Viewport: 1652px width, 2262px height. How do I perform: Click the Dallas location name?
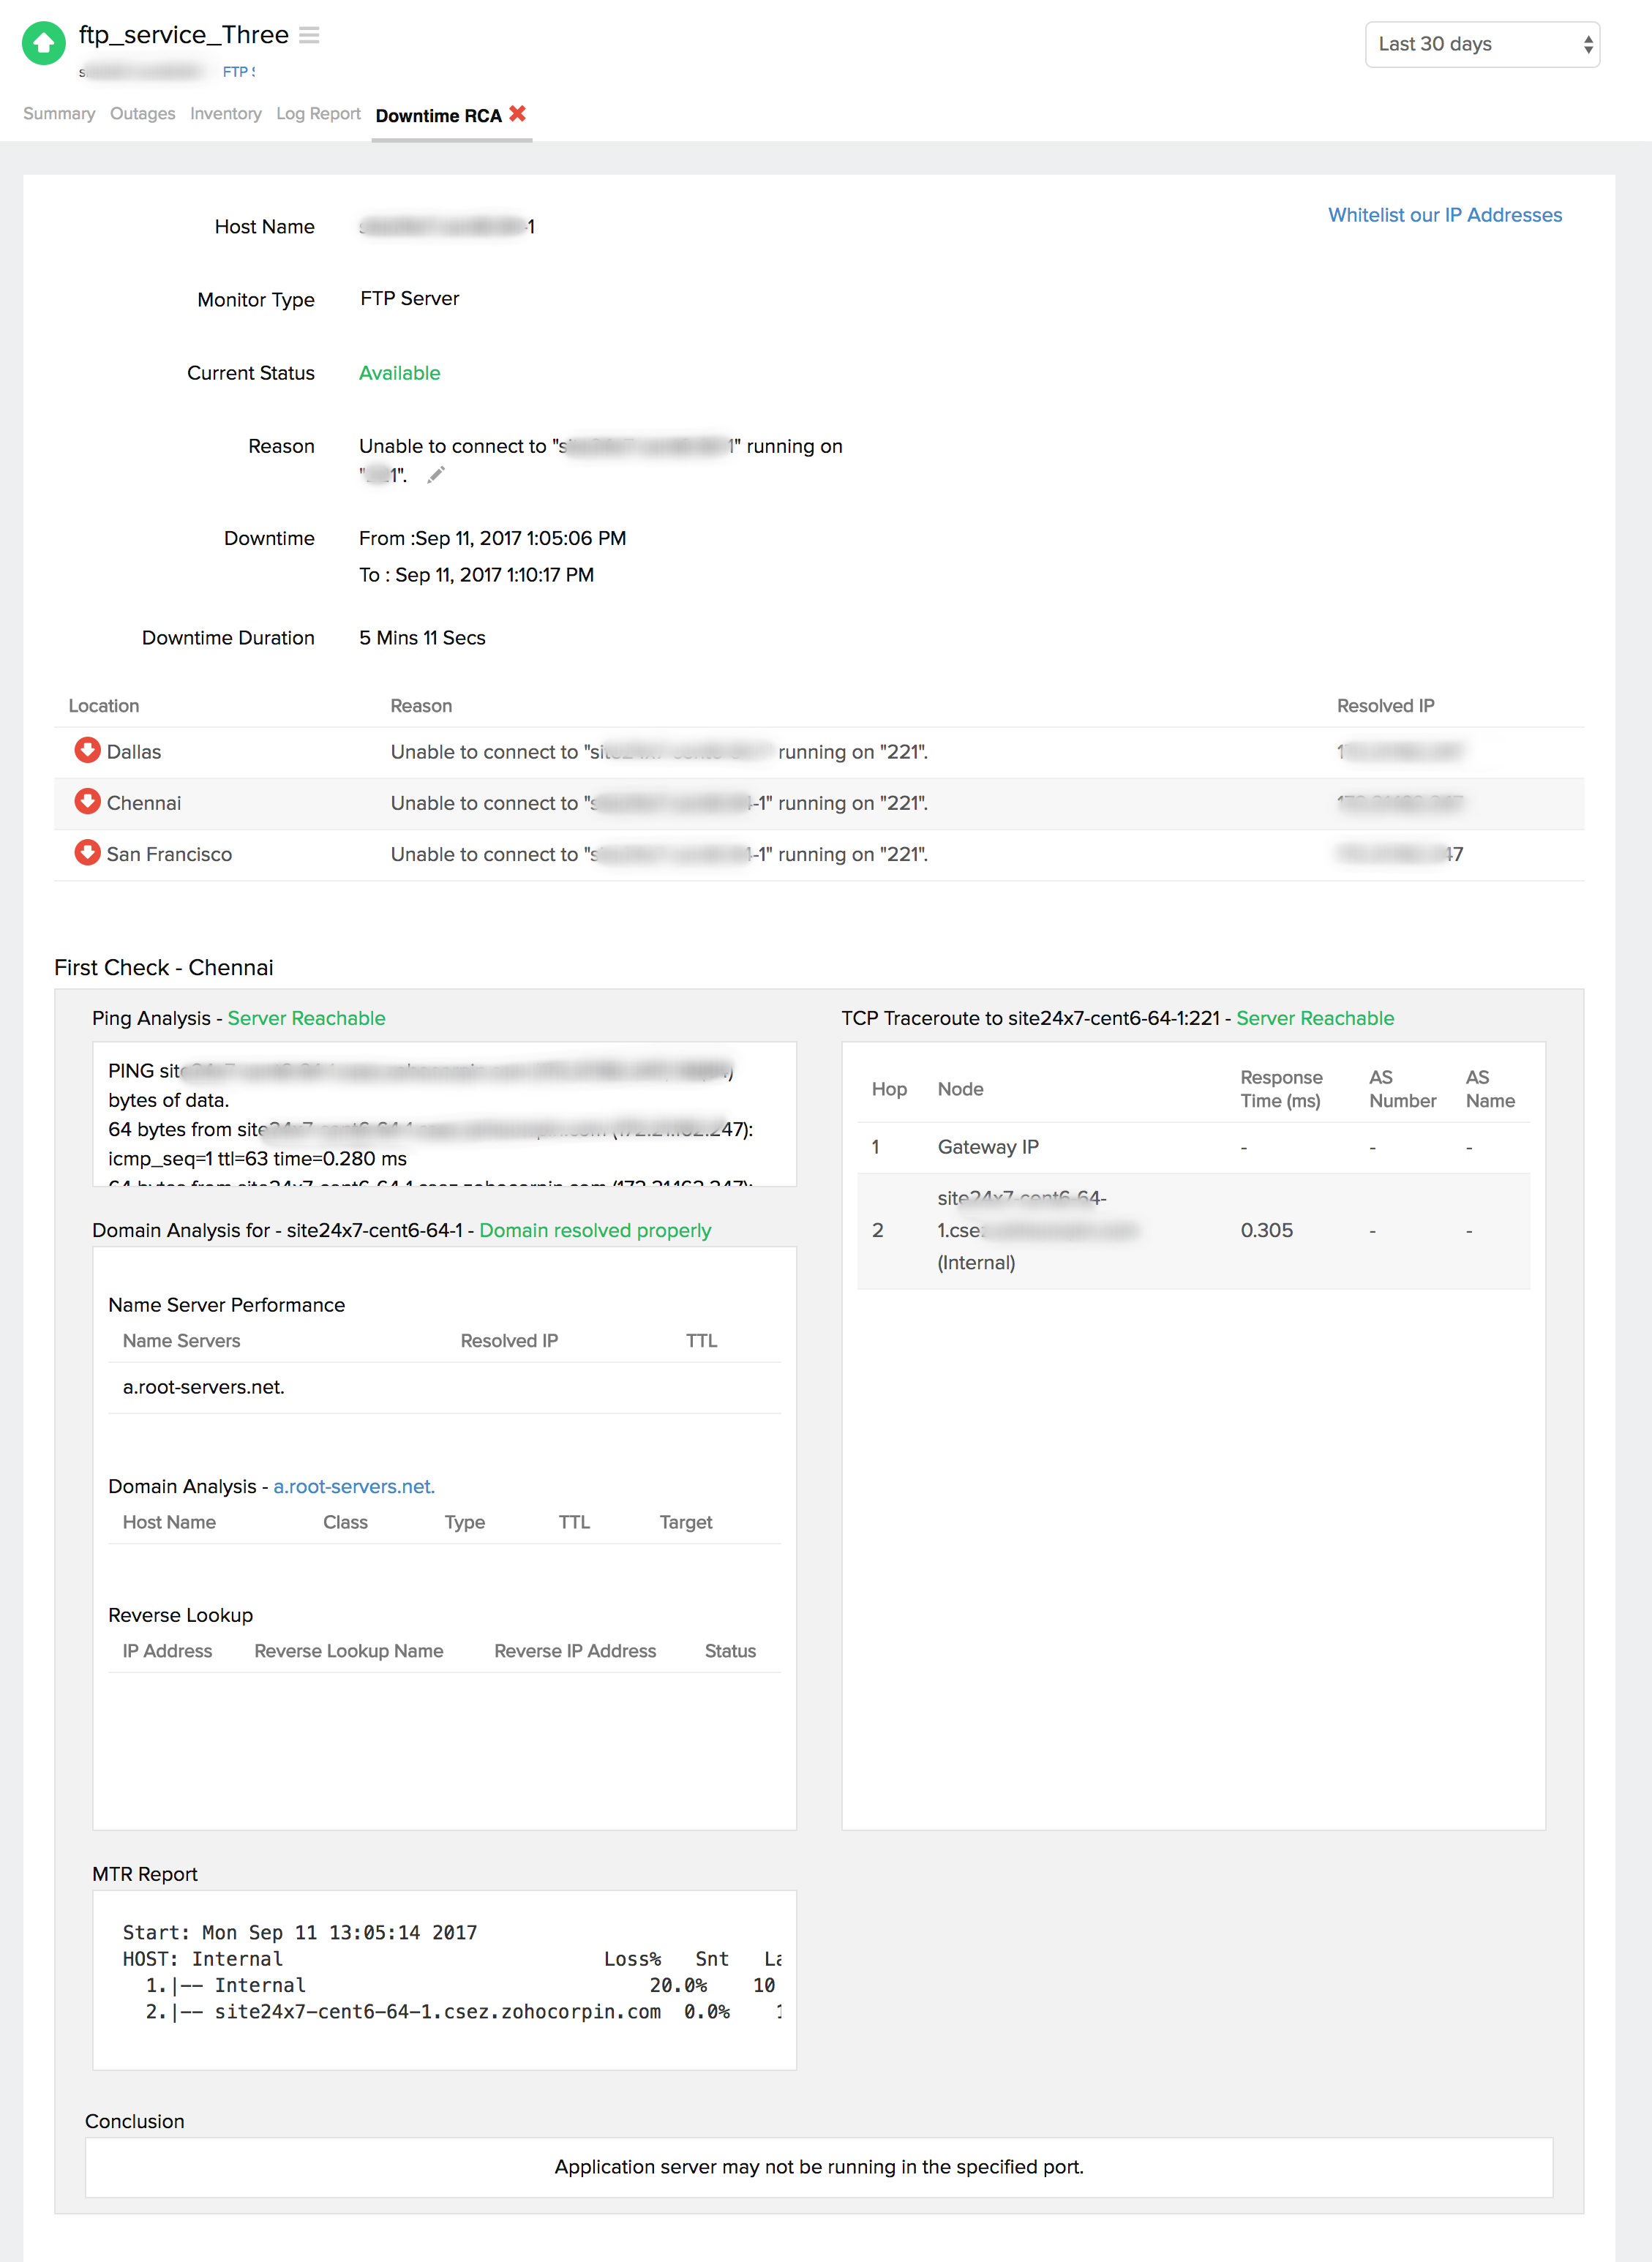134,752
